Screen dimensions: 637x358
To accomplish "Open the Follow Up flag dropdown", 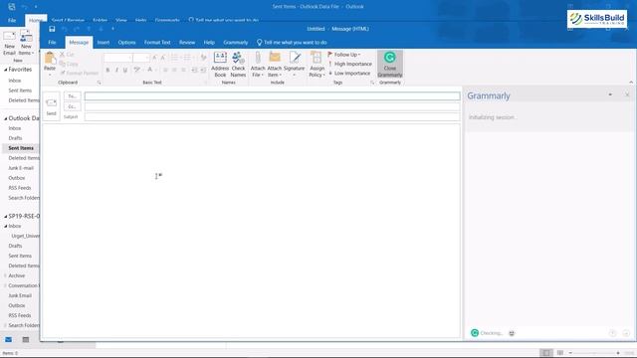I will click(x=344, y=55).
